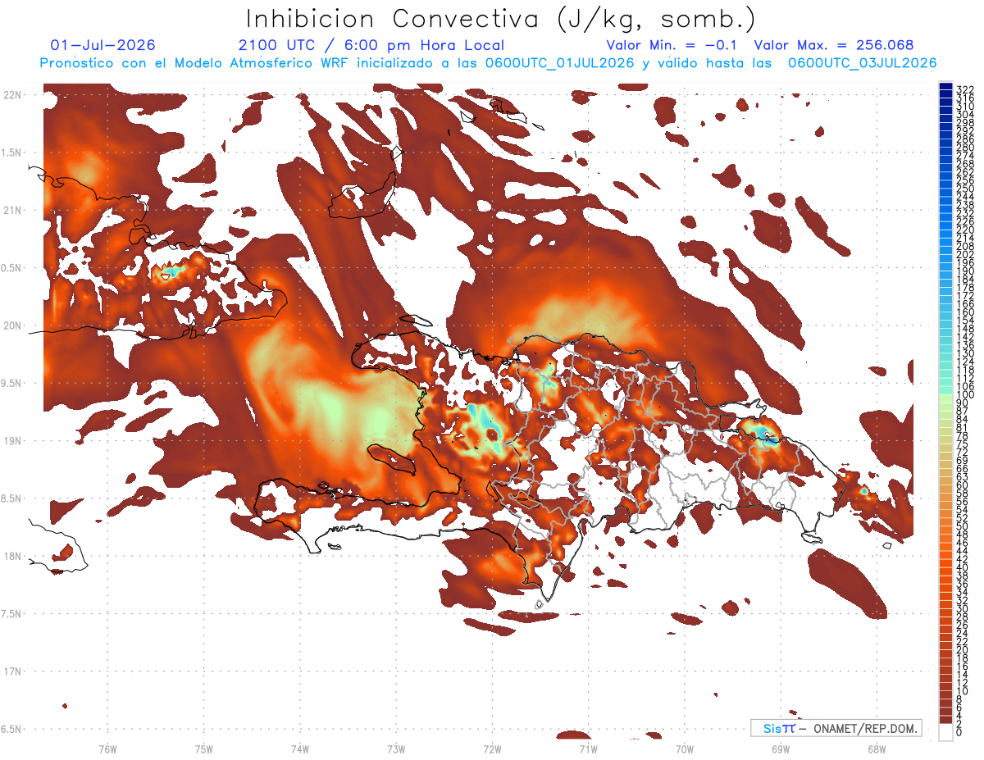Viewport: 984px width, 760px height.
Task: Click the '70W' longitude label
Action: [x=684, y=749]
